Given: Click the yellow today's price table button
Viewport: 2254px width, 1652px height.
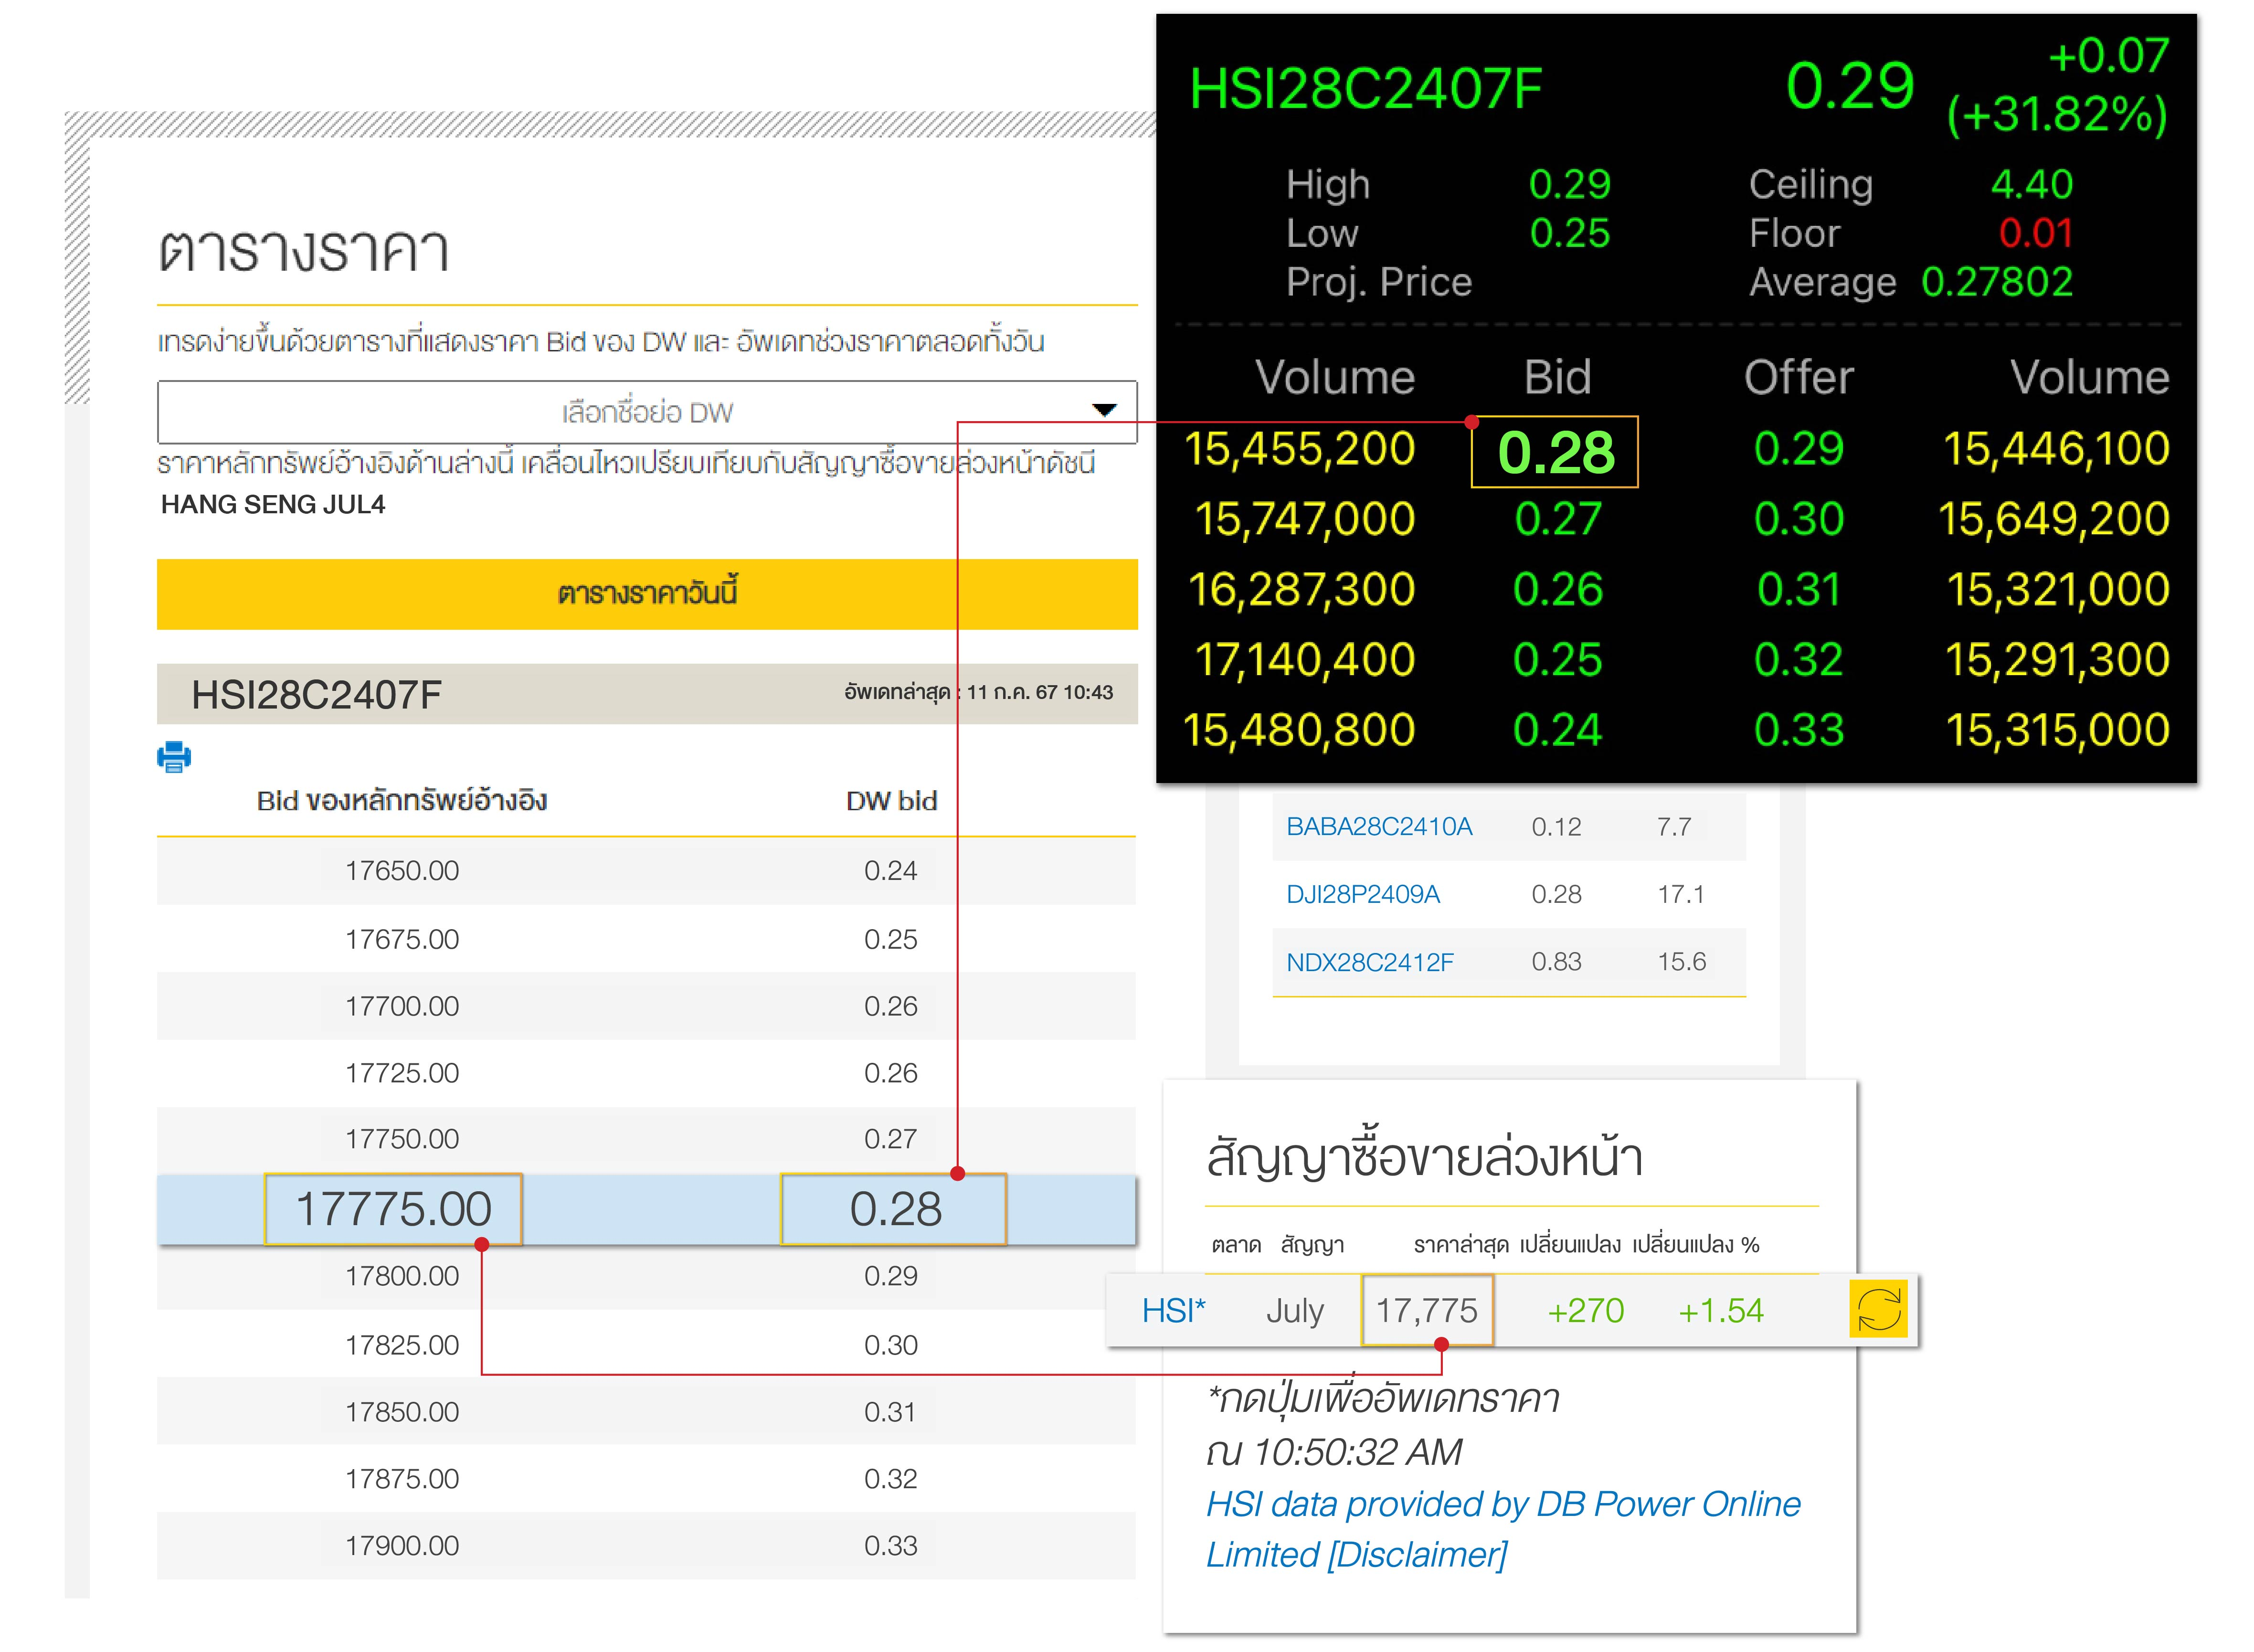Looking at the screenshot, I should click(x=647, y=594).
